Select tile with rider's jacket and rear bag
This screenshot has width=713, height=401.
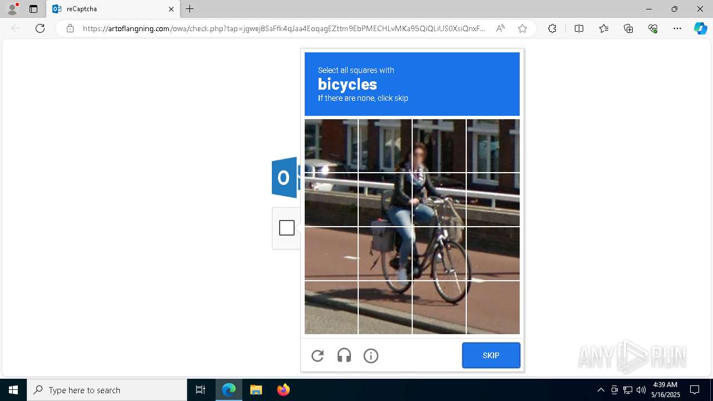385,200
